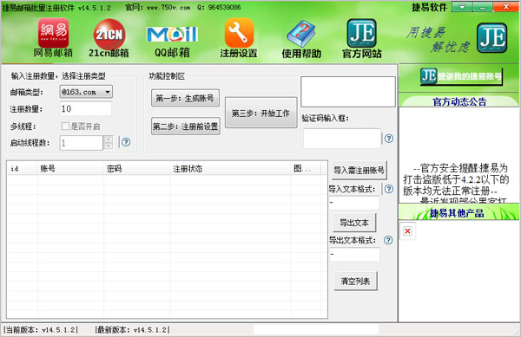Click the 捷易软件 title bar label

430,7
